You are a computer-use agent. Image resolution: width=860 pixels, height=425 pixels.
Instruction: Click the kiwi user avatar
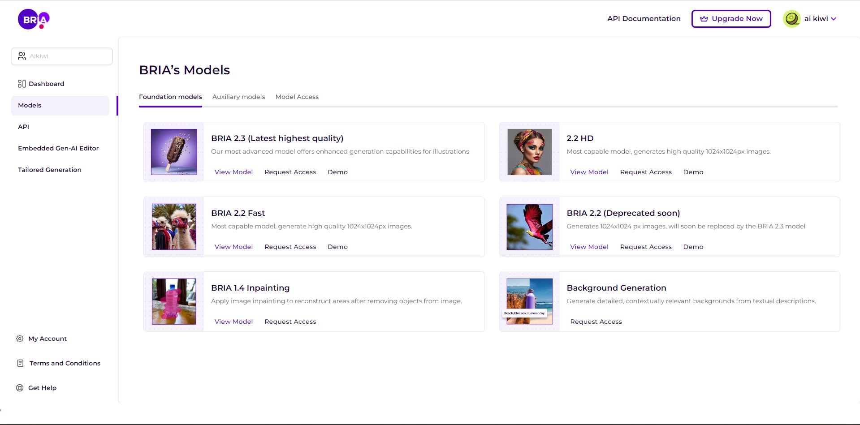pyautogui.click(x=792, y=19)
